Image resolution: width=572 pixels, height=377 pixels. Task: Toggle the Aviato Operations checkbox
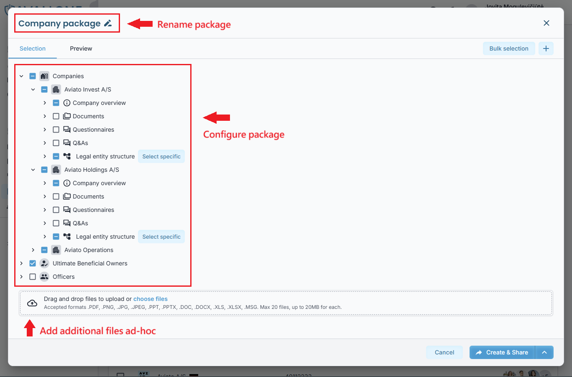point(44,250)
